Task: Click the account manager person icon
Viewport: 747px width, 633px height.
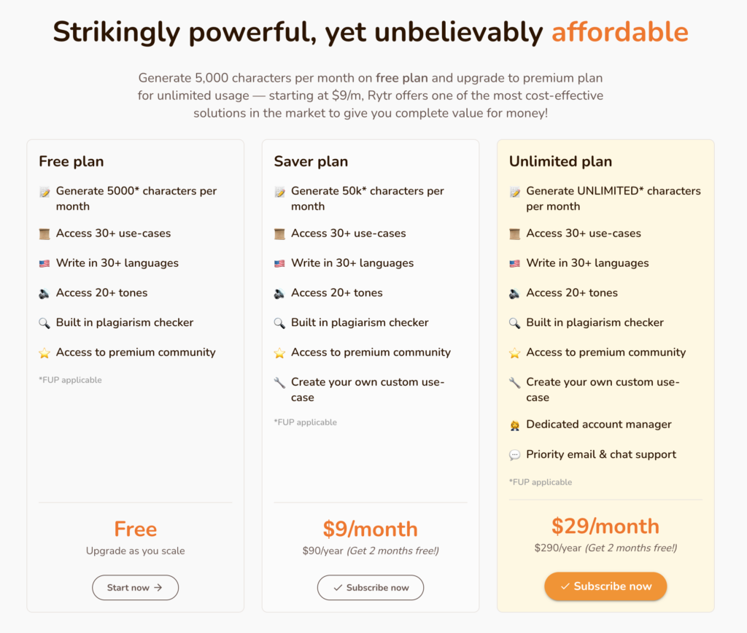Action: click(514, 425)
